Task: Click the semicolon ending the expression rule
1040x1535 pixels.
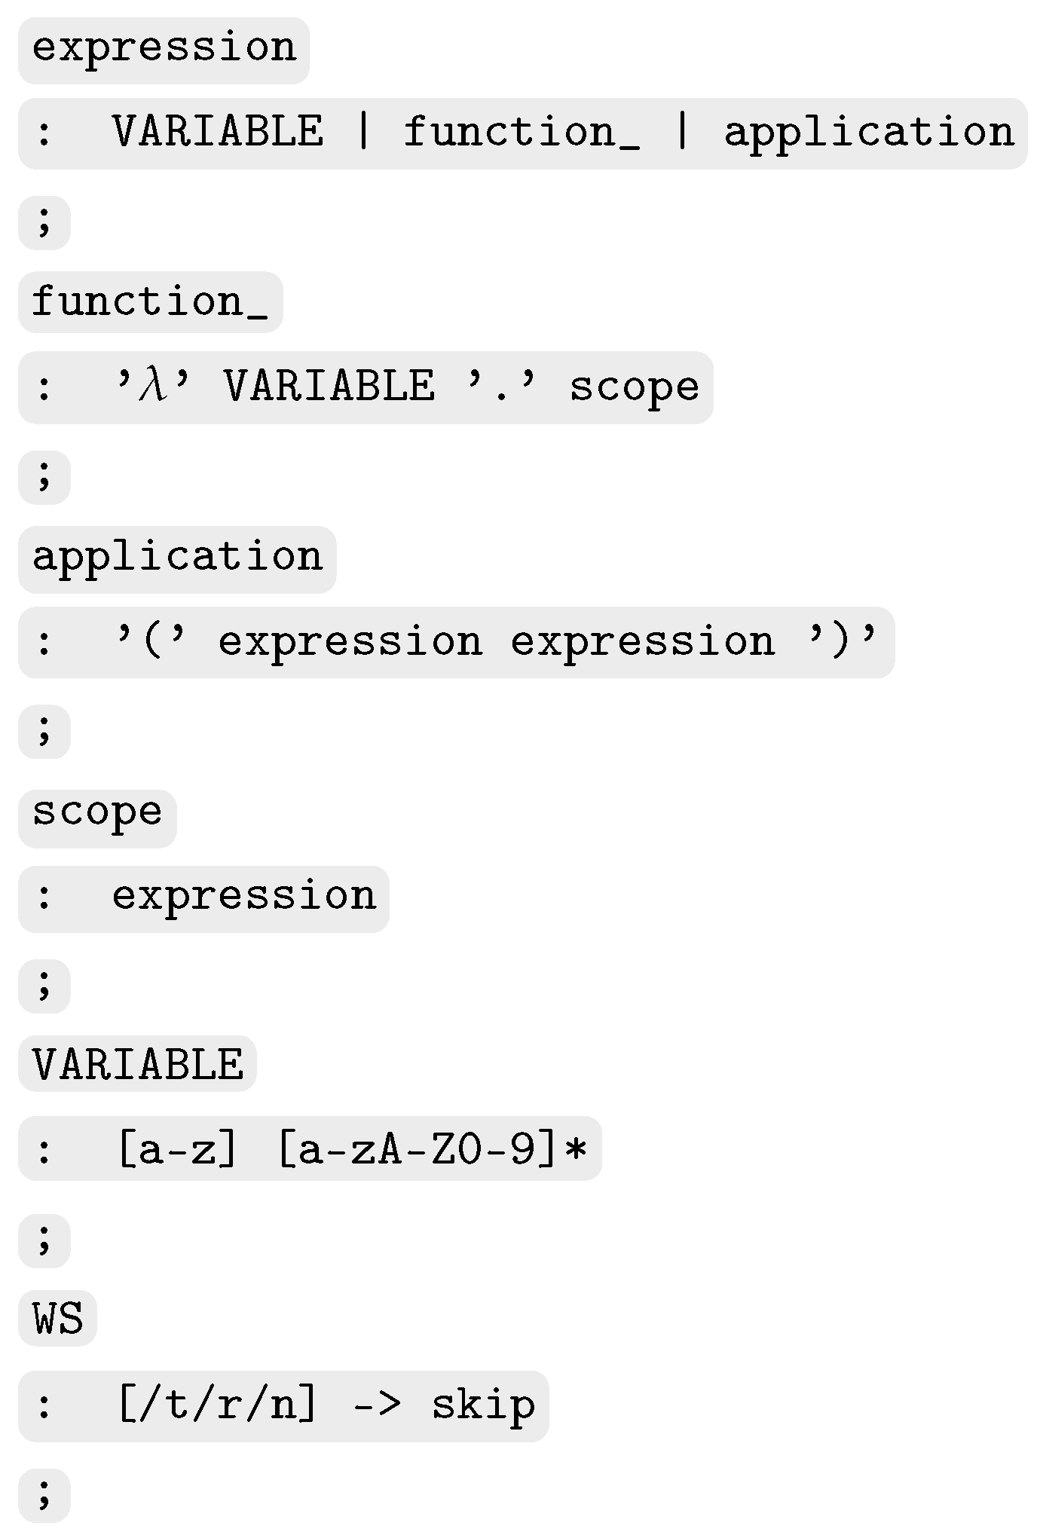Action: [x=44, y=223]
